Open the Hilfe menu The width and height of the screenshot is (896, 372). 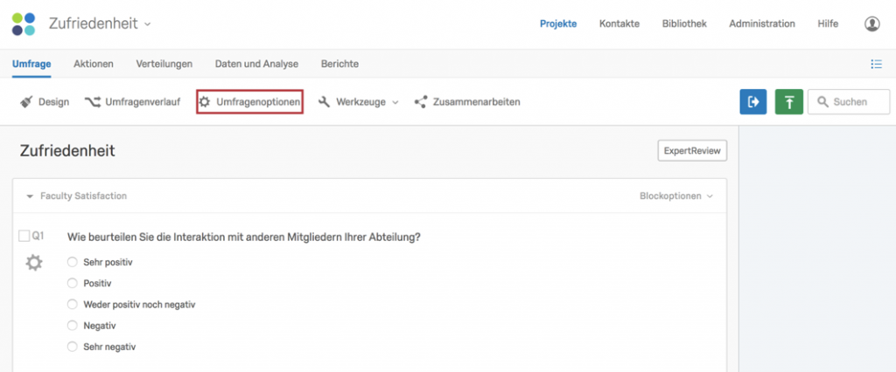point(828,24)
